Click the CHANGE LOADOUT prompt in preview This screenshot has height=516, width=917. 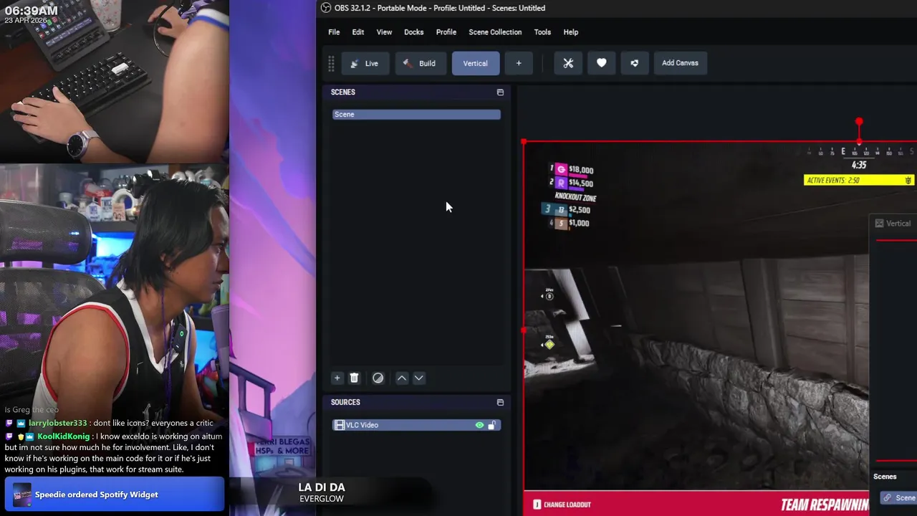coord(562,505)
